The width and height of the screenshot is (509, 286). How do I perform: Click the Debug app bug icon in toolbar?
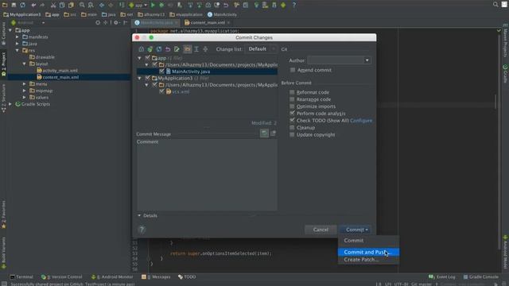coord(161,5)
